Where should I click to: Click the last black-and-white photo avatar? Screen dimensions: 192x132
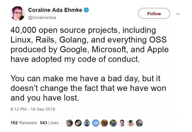tap(139, 123)
